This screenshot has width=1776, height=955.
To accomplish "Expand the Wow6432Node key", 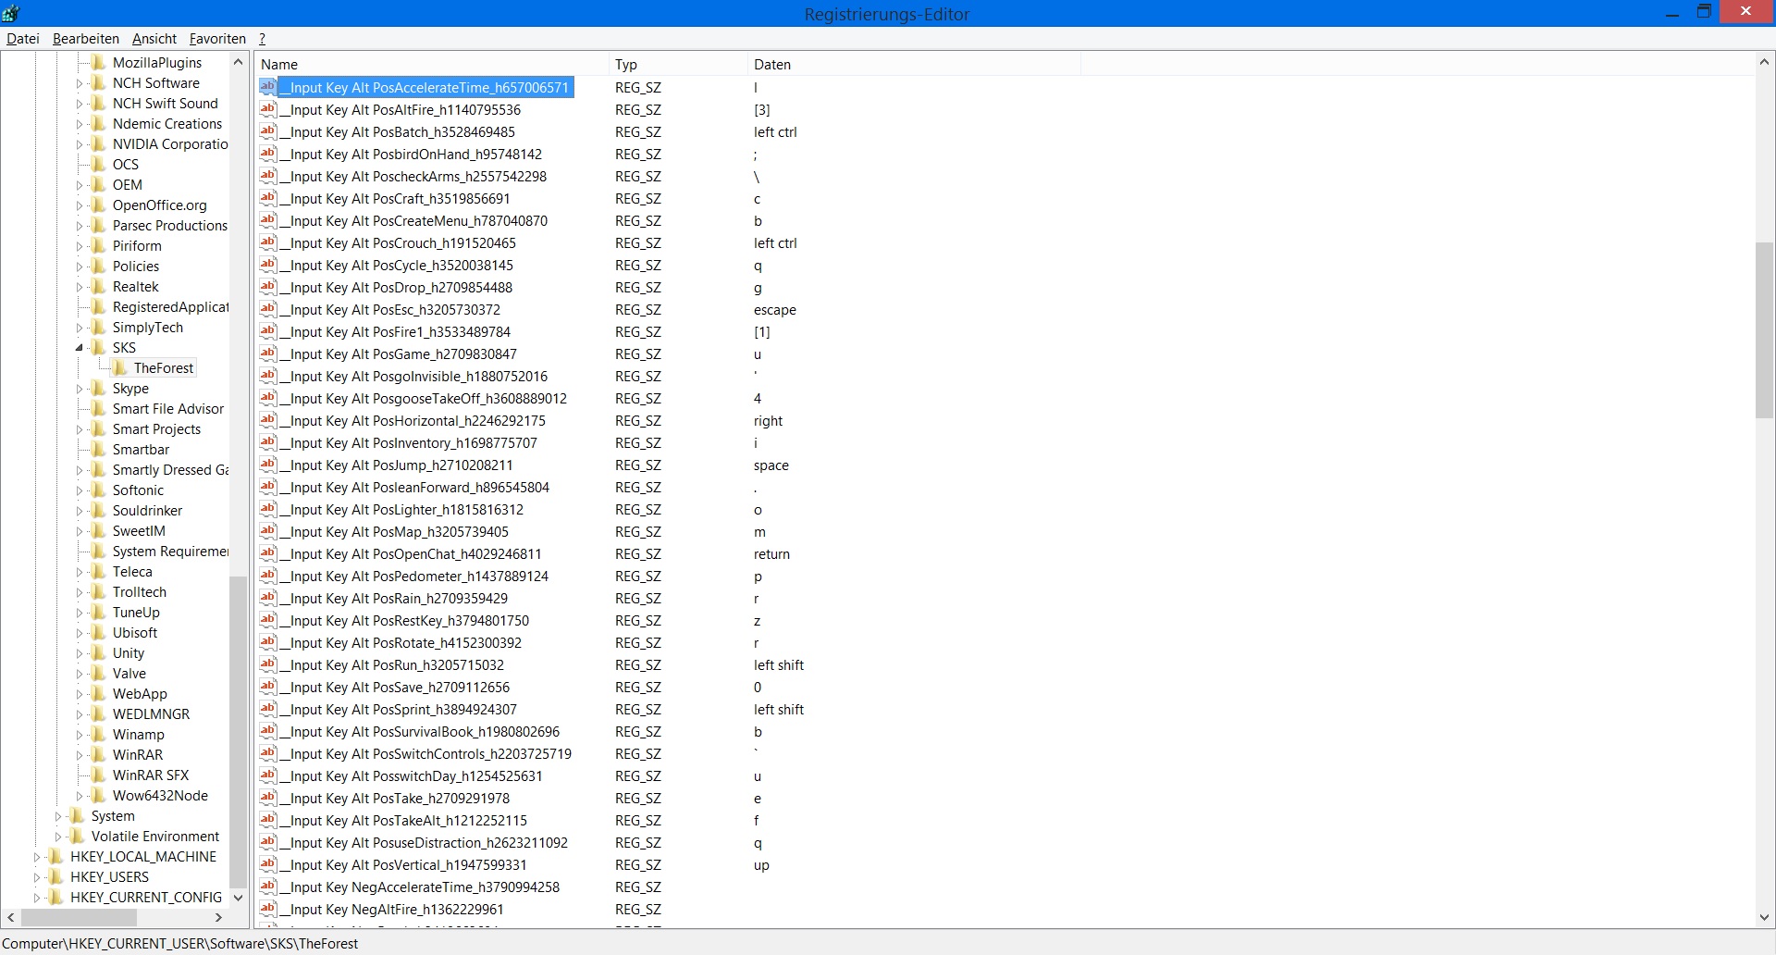I will pos(79,796).
